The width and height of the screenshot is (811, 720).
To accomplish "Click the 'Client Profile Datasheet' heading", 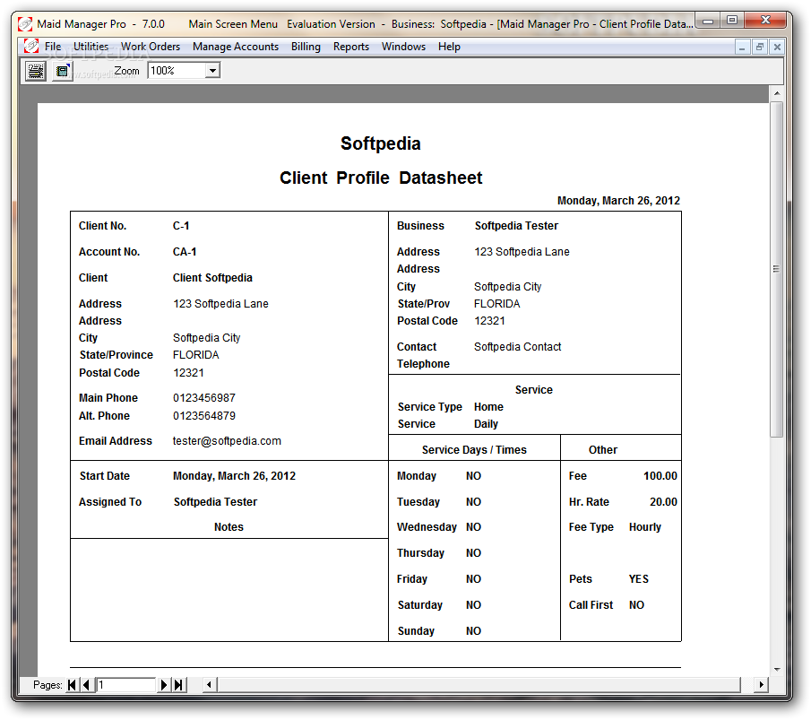I will [x=381, y=178].
